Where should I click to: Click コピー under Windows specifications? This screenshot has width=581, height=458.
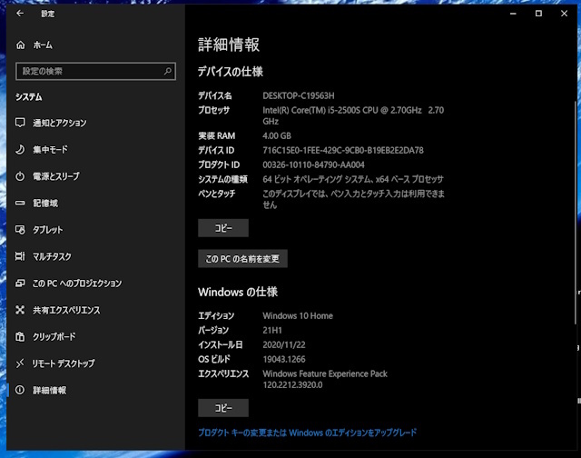click(223, 408)
